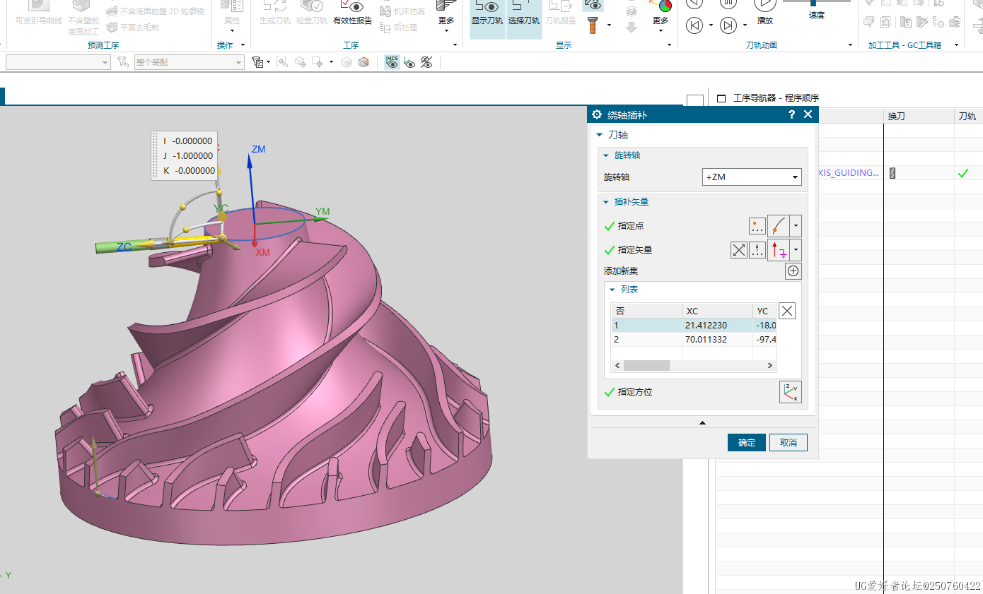
Task: Click the help question mark in 绕轴插补 dialog
Action: [792, 115]
